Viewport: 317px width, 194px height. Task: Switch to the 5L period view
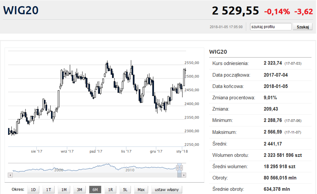tap(125, 190)
